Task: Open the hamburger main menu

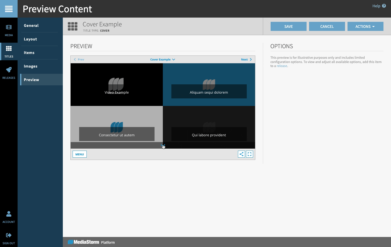Action: [x=9, y=9]
